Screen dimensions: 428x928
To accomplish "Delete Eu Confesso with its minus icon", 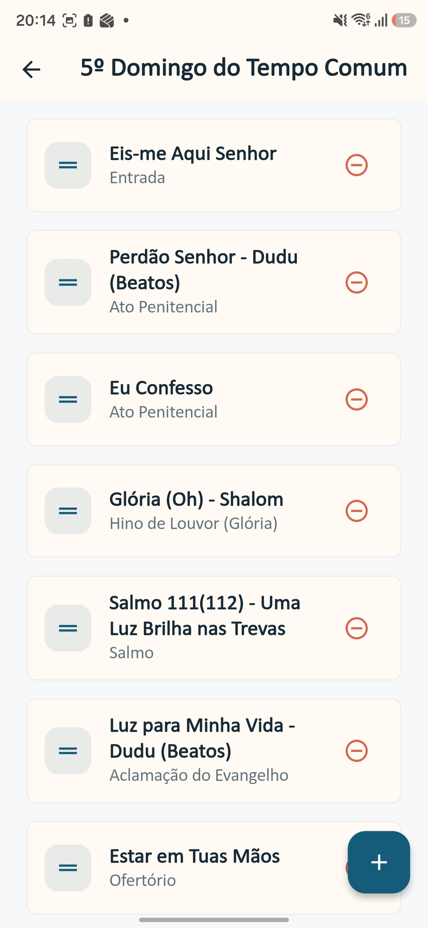I will [357, 399].
